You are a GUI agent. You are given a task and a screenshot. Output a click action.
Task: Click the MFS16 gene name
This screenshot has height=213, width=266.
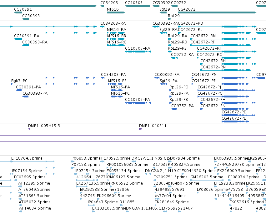[113, 9]
